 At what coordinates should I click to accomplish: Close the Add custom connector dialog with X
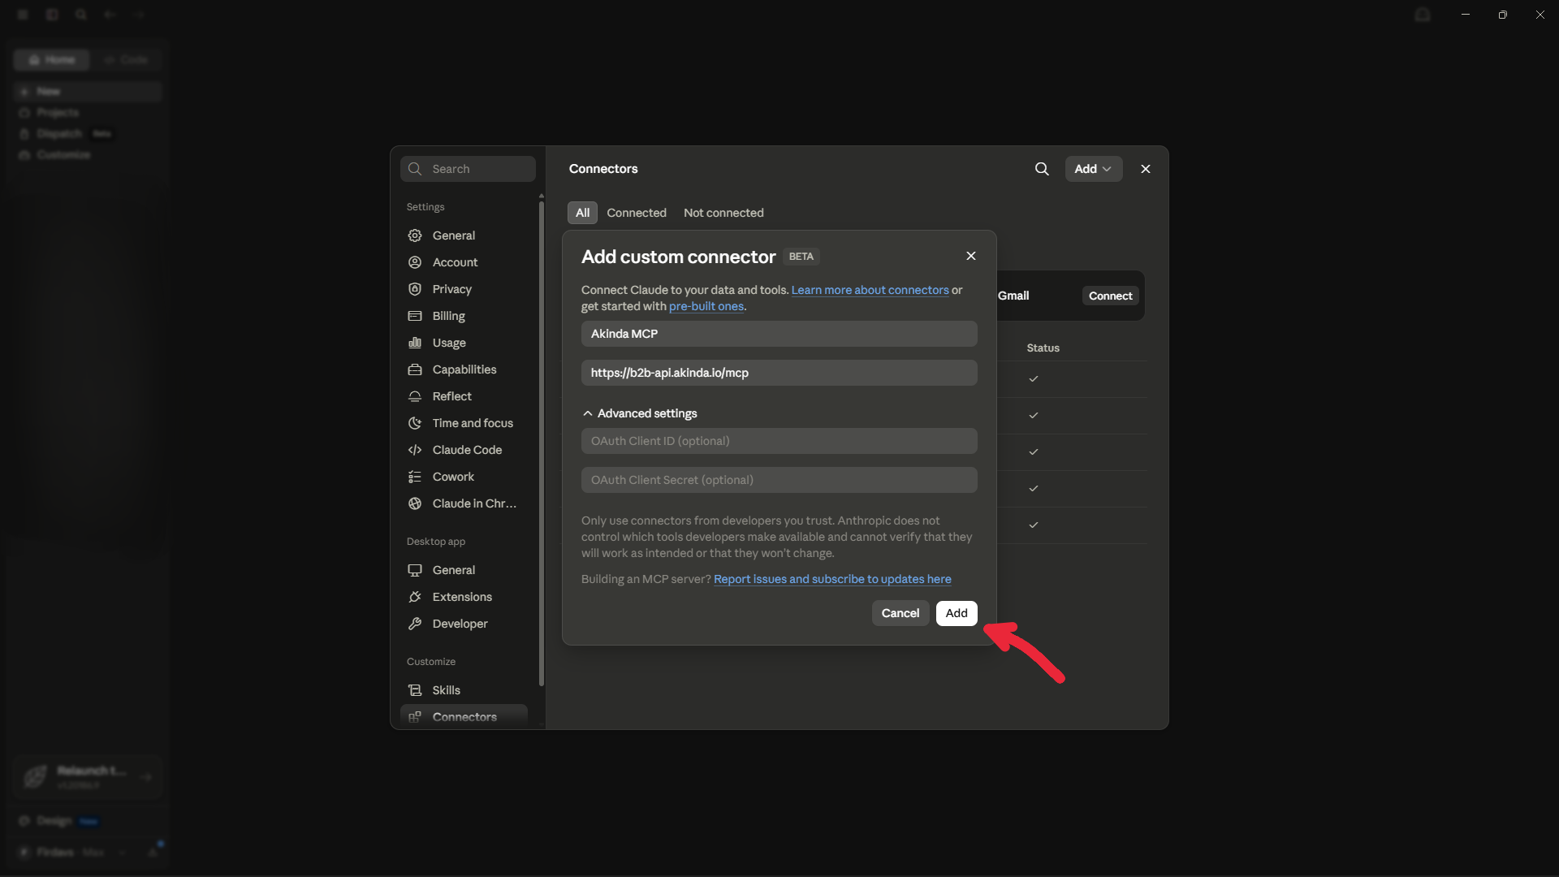tap(970, 256)
